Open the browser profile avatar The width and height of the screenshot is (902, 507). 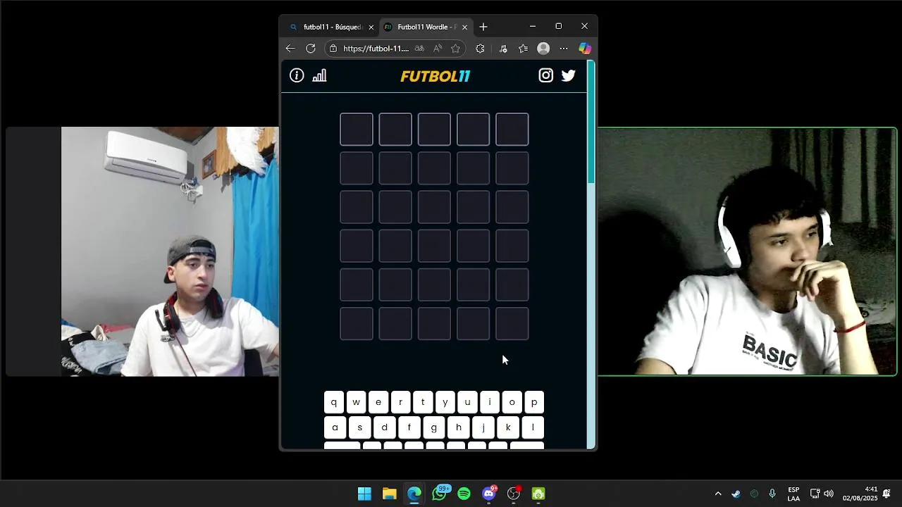coord(543,49)
